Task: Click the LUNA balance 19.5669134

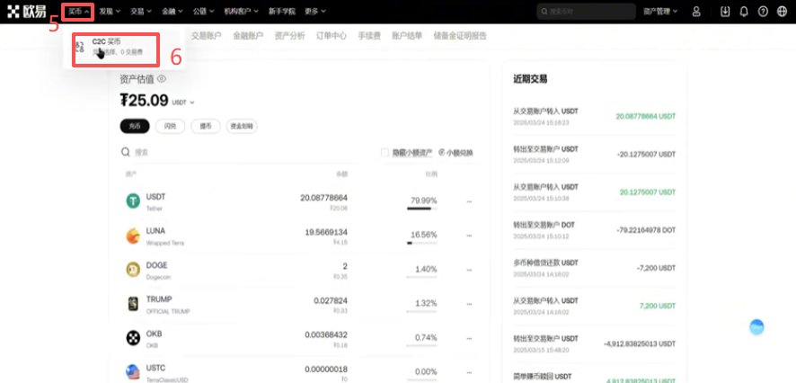Action: (326, 232)
